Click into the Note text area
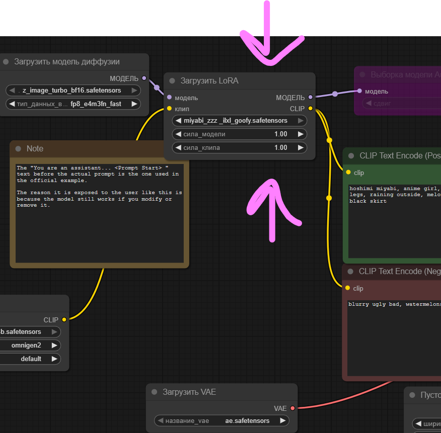 [x=100, y=213]
